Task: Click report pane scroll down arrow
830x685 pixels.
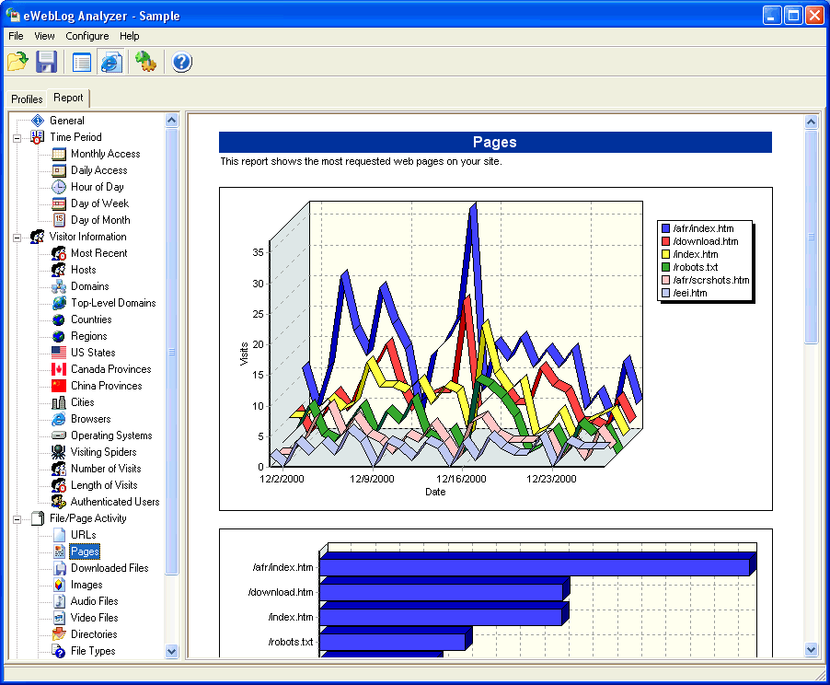Action: pyautogui.click(x=811, y=649)
